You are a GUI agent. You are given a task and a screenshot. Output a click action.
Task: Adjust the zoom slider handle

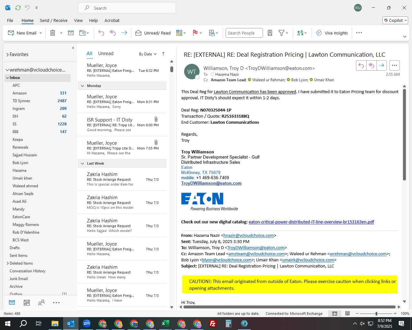tap(376, 314)
